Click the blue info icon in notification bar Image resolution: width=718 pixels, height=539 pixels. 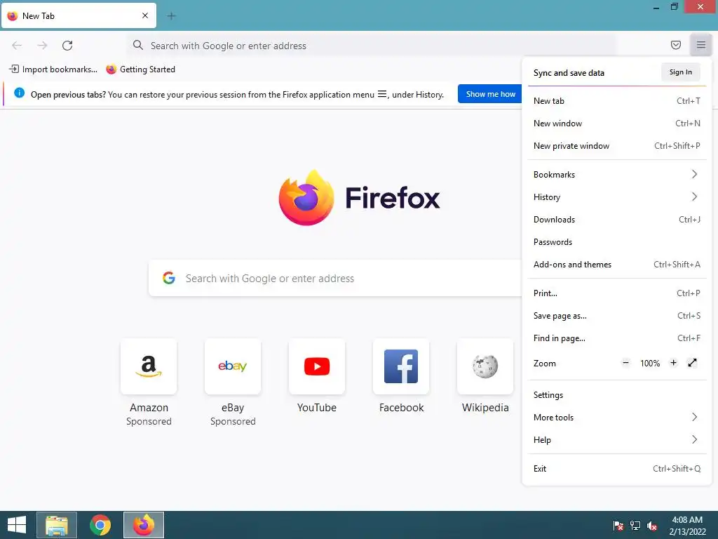point(19,93)
